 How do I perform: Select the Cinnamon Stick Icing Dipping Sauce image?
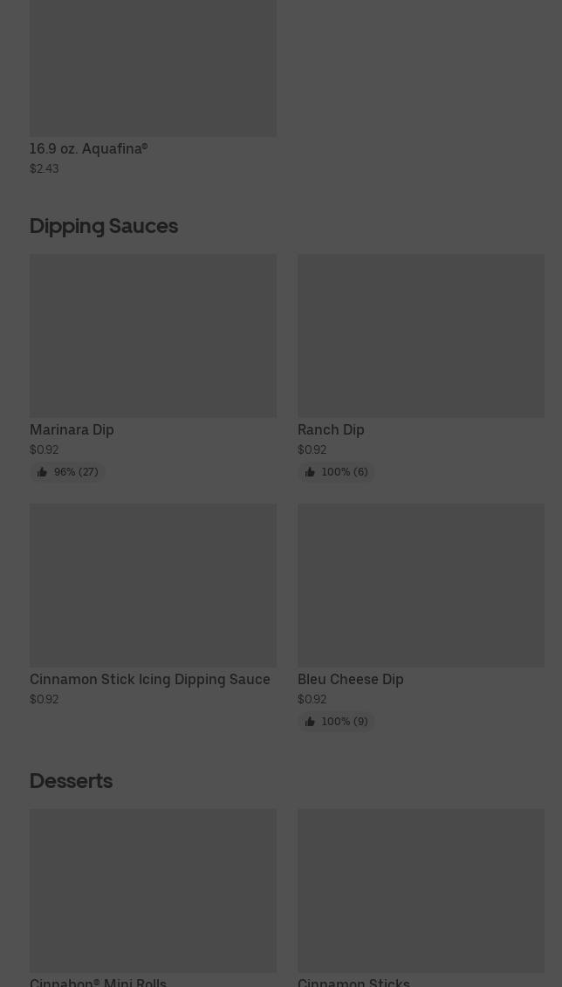click(153, 585)
